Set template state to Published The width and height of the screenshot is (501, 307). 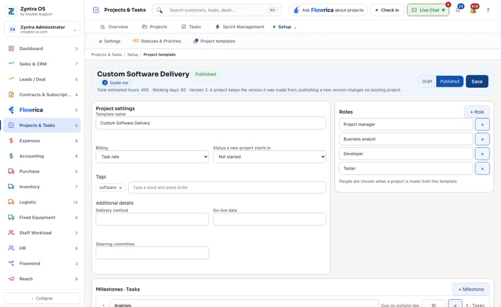tap(449, 81)
